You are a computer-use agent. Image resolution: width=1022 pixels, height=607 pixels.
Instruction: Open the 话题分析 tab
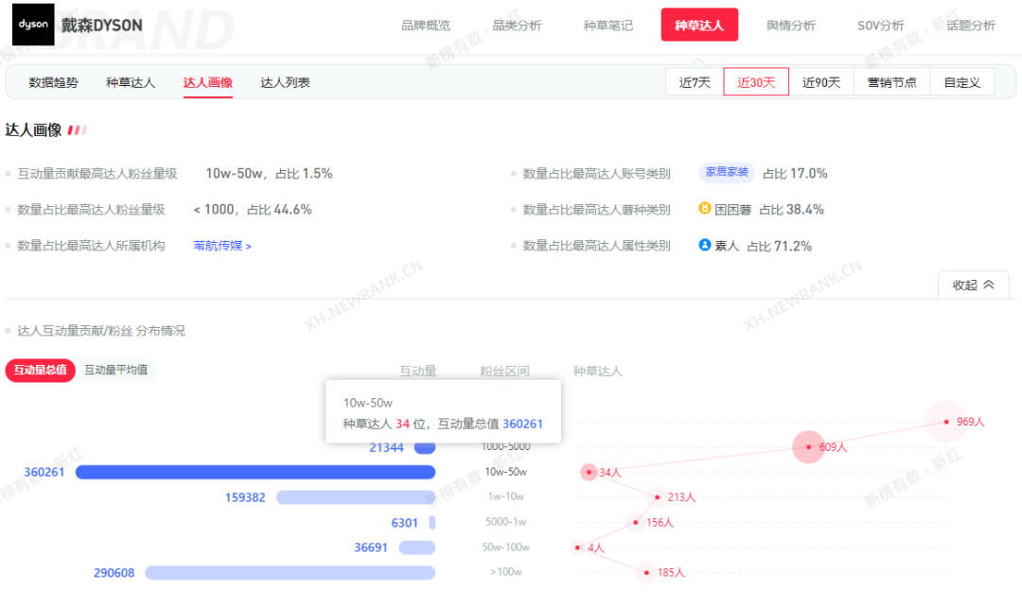point(971,26)
